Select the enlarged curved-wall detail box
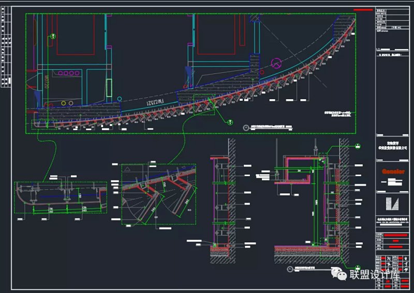 click(x=159, y=194)
